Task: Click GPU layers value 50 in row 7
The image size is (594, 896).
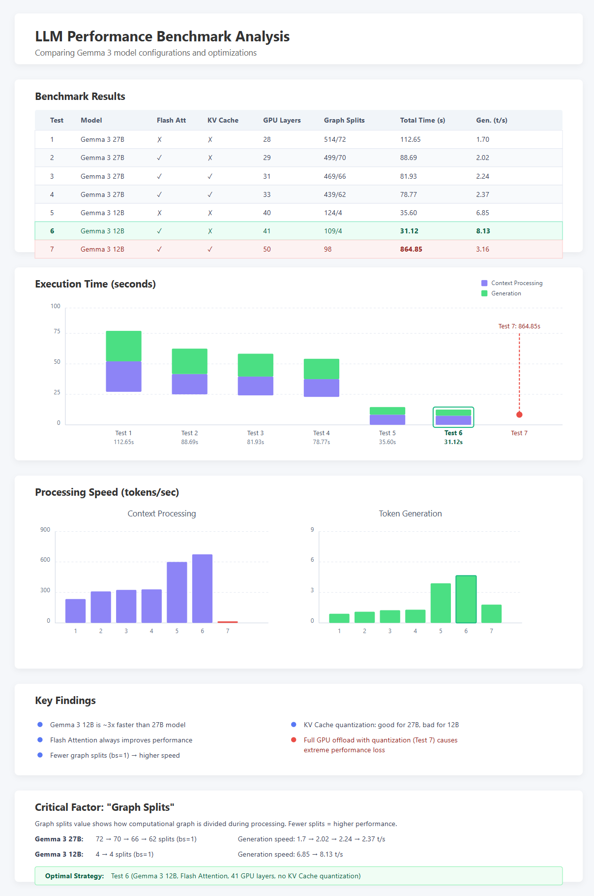Action: tap(267, 249)
